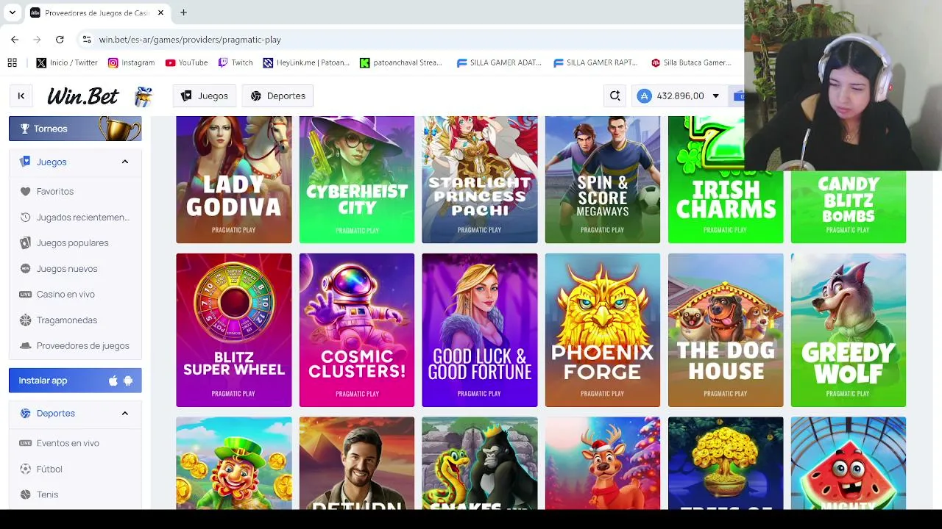Click the Favoritos heart icon

coord(26,192)
